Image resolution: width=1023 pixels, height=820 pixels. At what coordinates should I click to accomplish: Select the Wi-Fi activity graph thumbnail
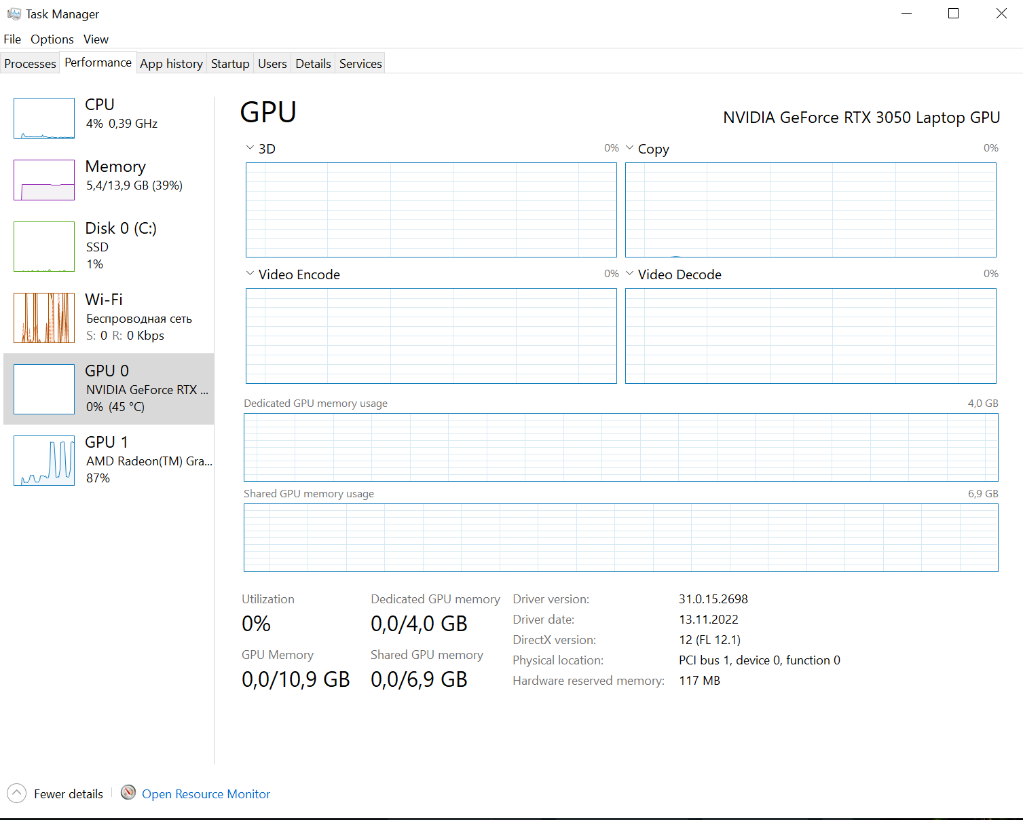point(44,318)
